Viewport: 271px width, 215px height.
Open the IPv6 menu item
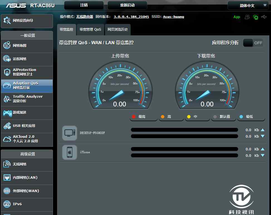[27, 204]
